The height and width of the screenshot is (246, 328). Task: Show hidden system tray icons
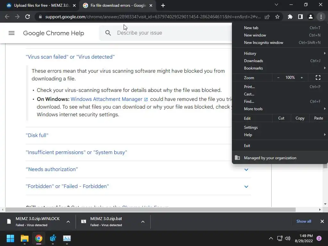tap(271, 238)
